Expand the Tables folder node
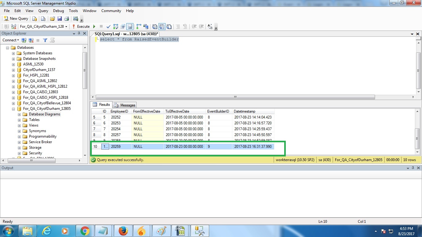Image resolution: width=422 pixels, height=237 pixels. tap(19, 120)
